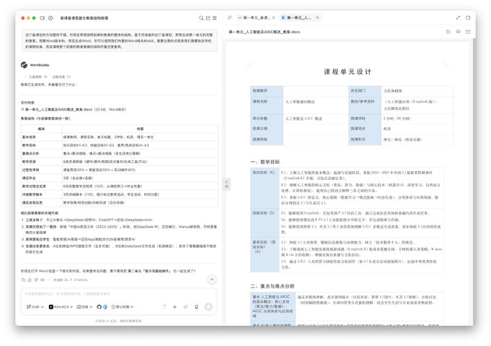Toggle the sidebar panel icon beside window controls
The image size is (491, 346).
pos(43,18)
